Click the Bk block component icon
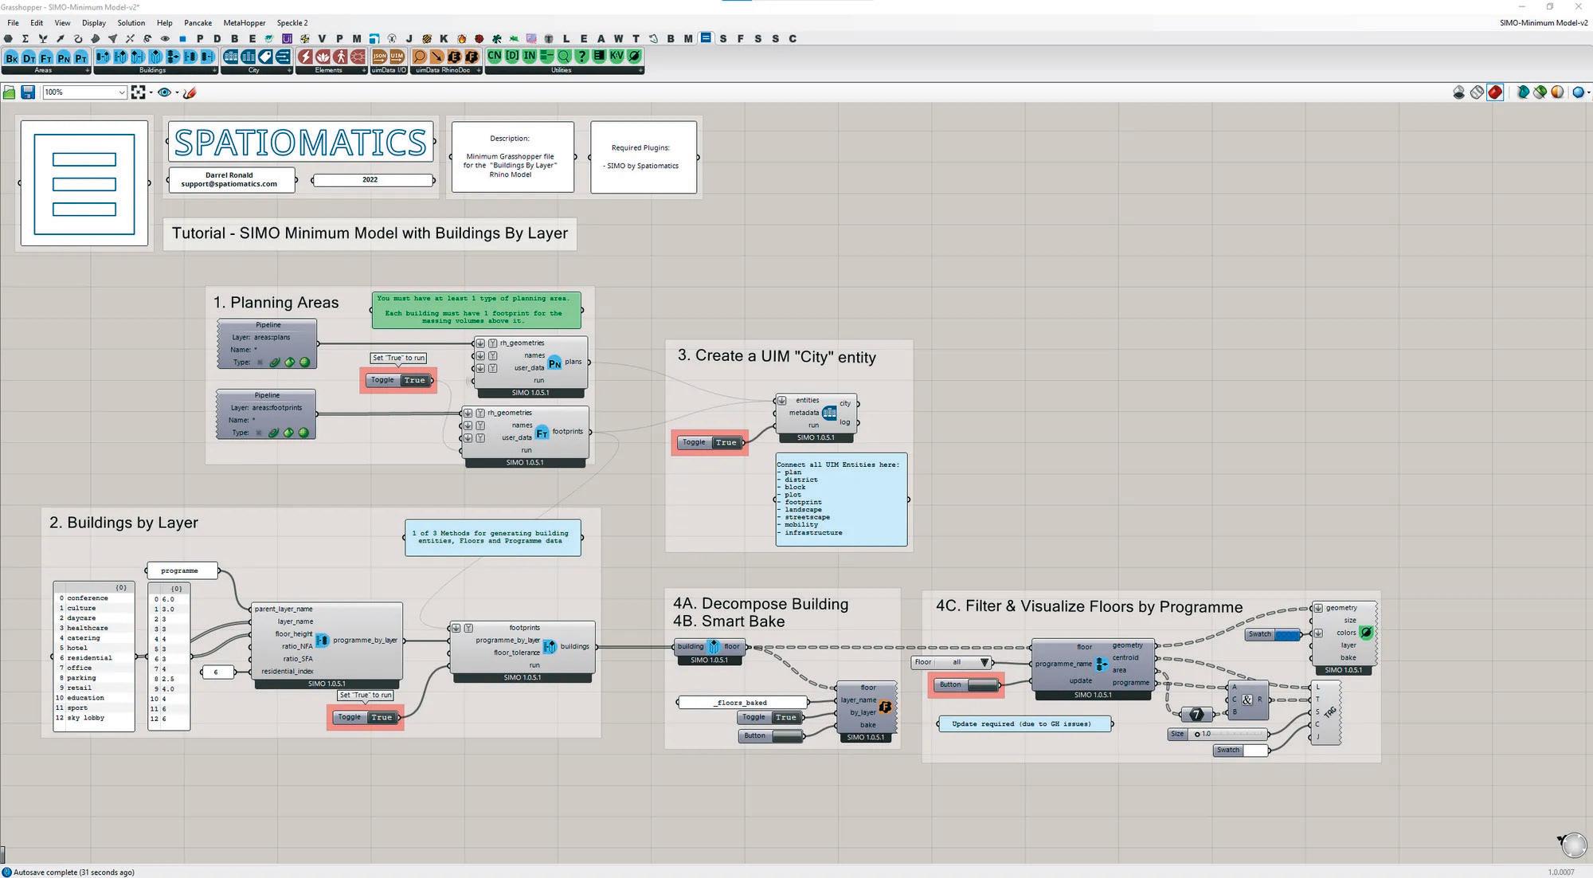This screenshot has height=878, width=1593. coord(12,57)
